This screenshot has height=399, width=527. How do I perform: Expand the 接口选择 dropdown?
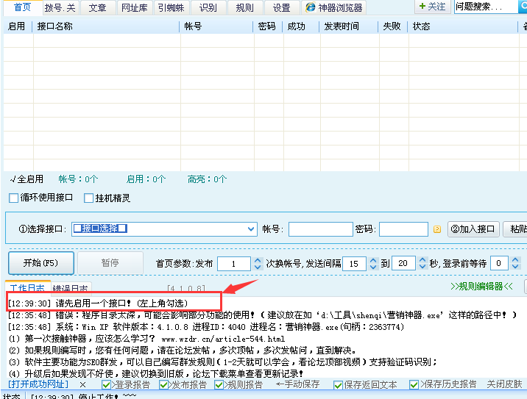(x=251, y=229)
